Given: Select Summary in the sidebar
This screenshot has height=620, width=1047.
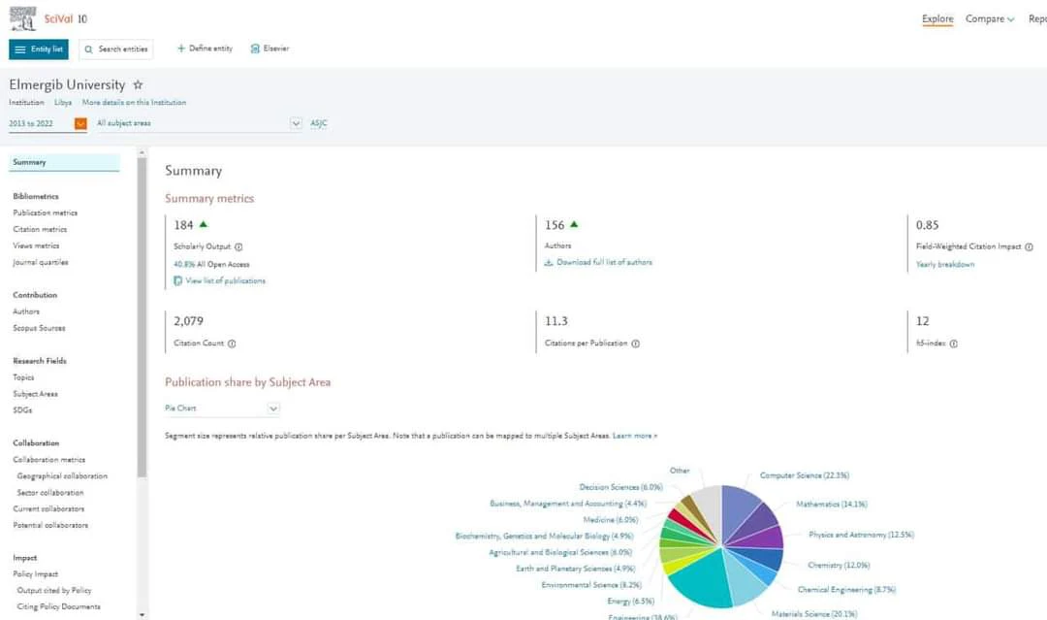Looking at the screenshot, I should pos(64,162).
